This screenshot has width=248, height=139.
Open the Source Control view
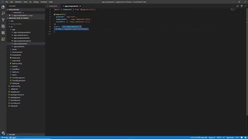(x=3, y=20)
